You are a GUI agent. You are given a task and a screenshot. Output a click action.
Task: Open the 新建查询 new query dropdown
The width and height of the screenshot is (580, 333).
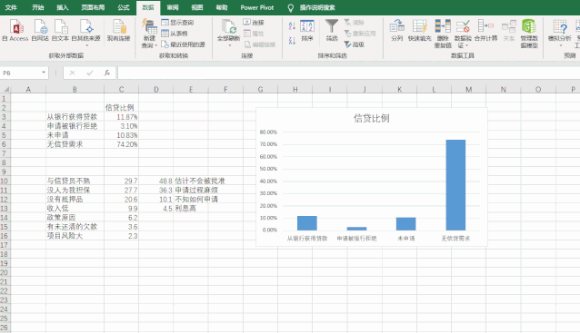click(x=149, y=34)
